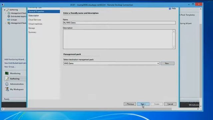Click the Distributed Applications gear icon
This screenshot has width=213, height=120.
click(9, 16)
